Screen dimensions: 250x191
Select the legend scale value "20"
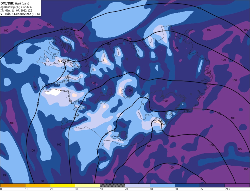[51, 189]
